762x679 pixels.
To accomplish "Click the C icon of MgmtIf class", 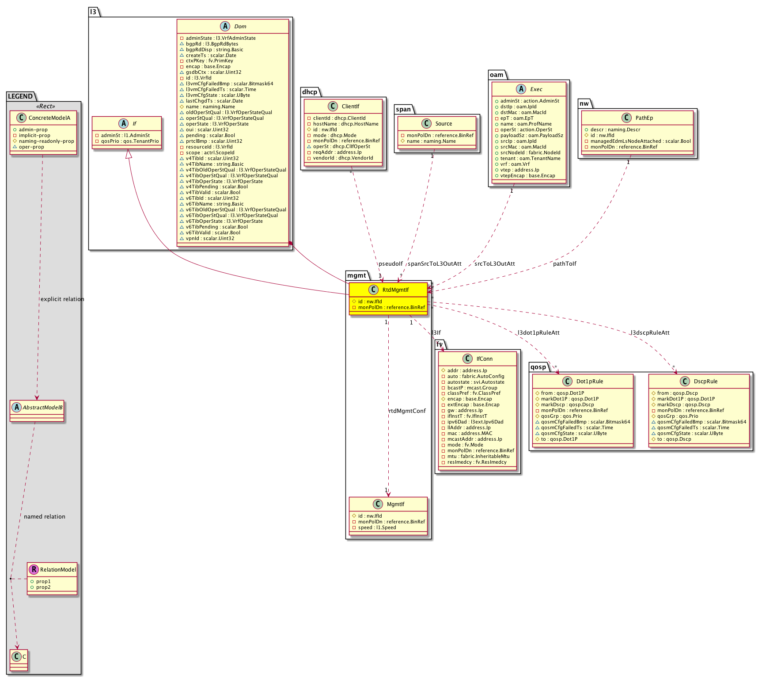I will [x=378, y=504].
